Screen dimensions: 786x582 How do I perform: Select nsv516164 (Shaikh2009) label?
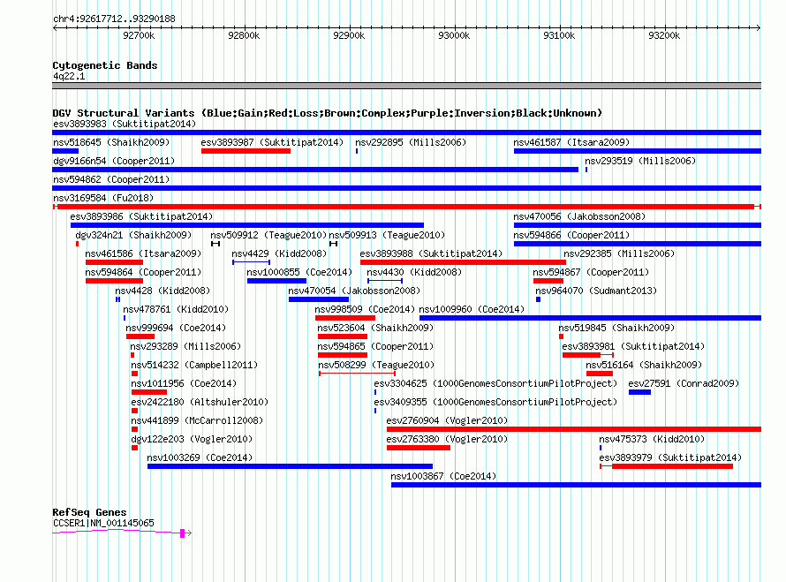tap(644, 365)
